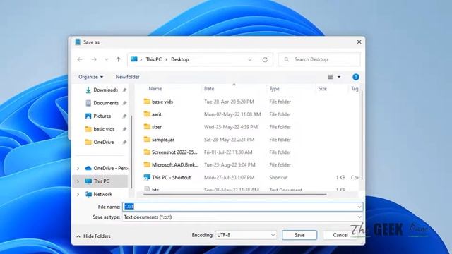Create a New folder
452x254 pixels.
pyautogui.click(x=127, y=77)
